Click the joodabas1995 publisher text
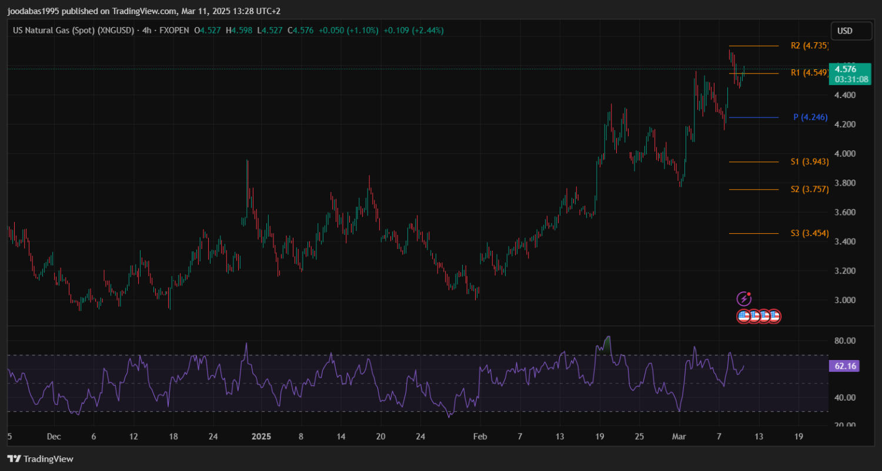The width and height of the screenshot is (882, 471). tap(34, 10)
